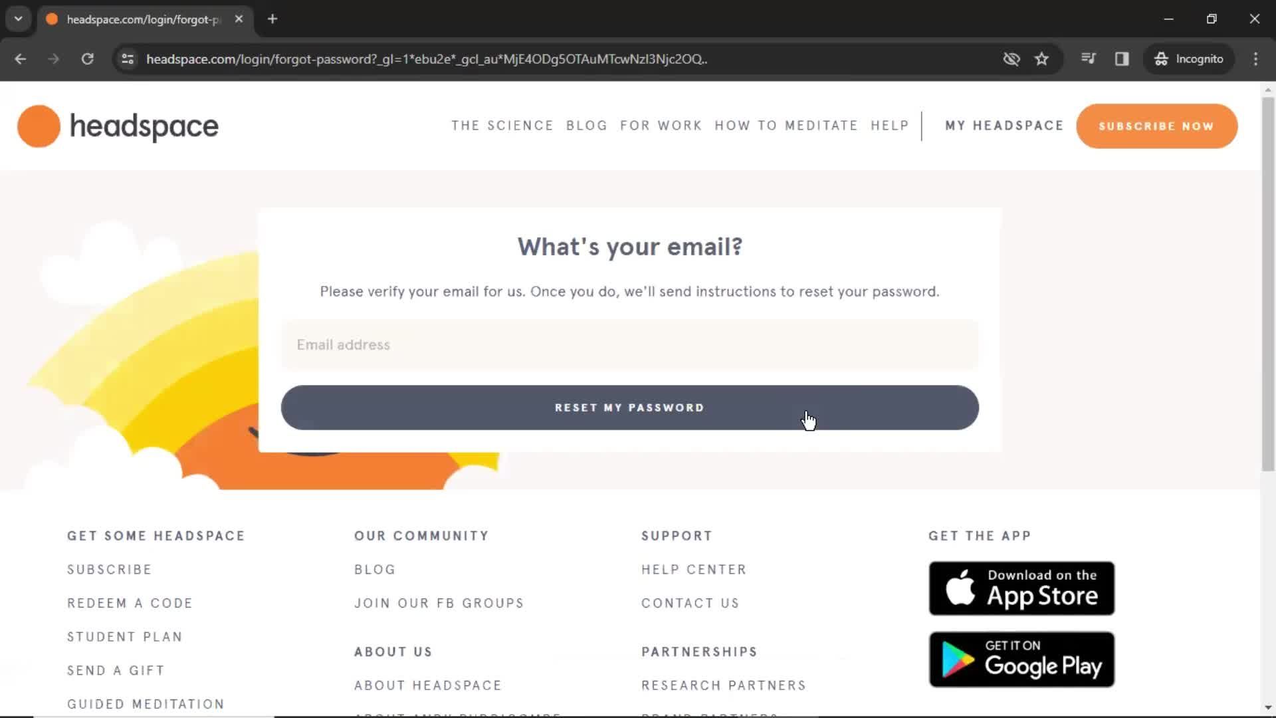
Task: Click MY HEADSPACE navigation link
Action: point(1004,126)
